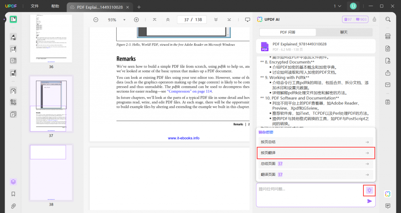The height and width of the screenshot is (213, 401).
Task: Select page 37 thumbnail
Action: 51,104
